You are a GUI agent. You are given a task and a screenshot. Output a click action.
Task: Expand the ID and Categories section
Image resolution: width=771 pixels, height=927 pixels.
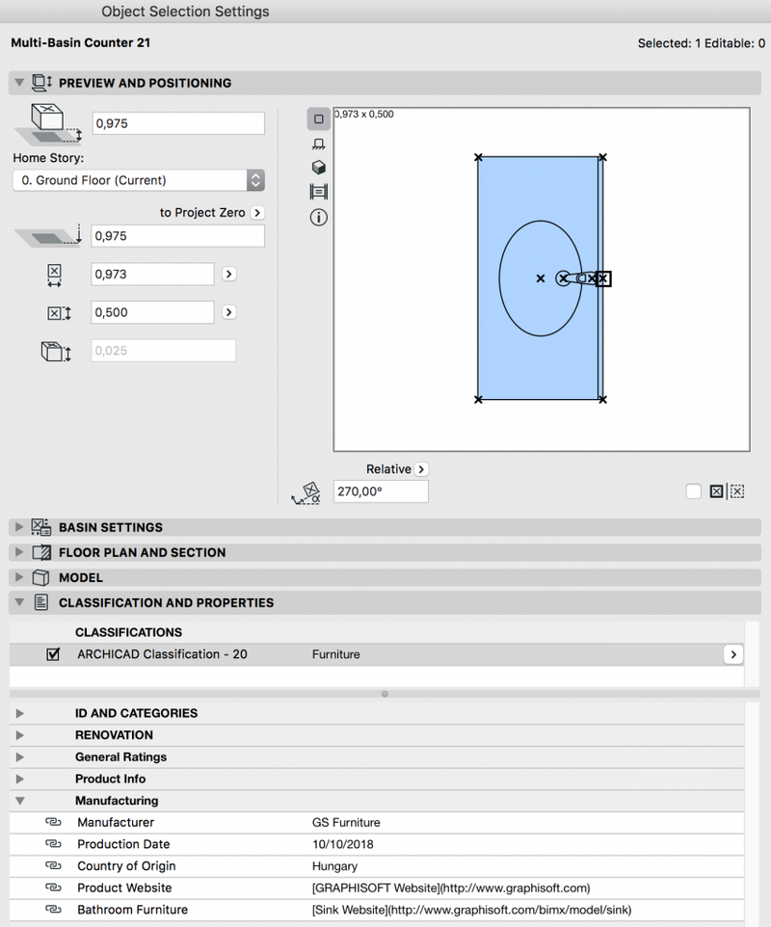(x=19, y=712)
